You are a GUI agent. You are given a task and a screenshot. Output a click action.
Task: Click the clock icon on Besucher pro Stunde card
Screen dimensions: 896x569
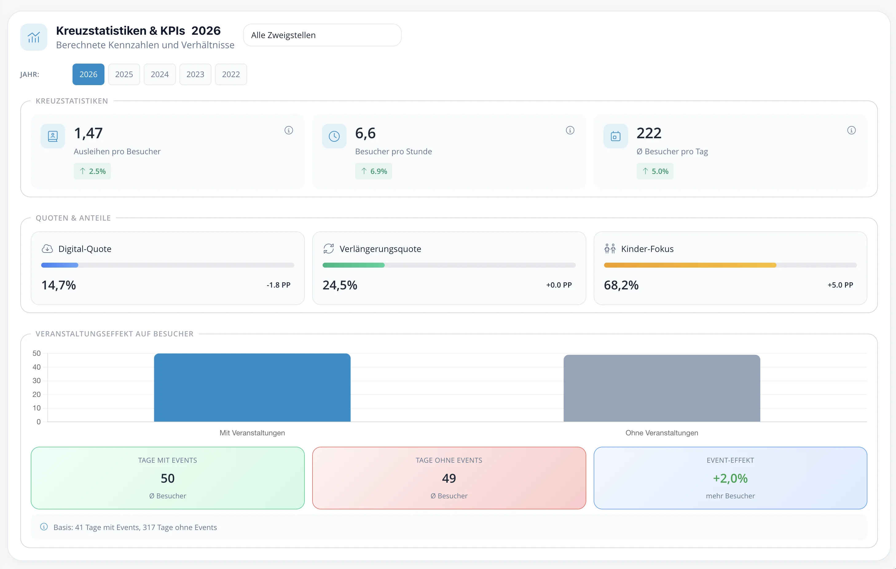click(334, 136)
